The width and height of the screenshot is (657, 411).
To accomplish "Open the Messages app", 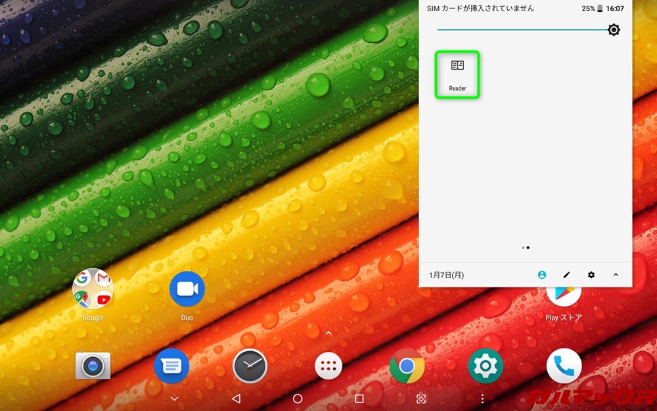I will click(x=171, y=366).
